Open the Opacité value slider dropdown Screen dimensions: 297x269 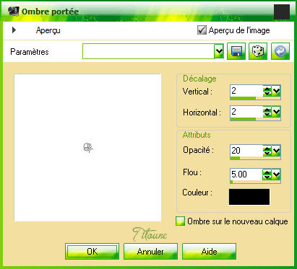(276, 151)
